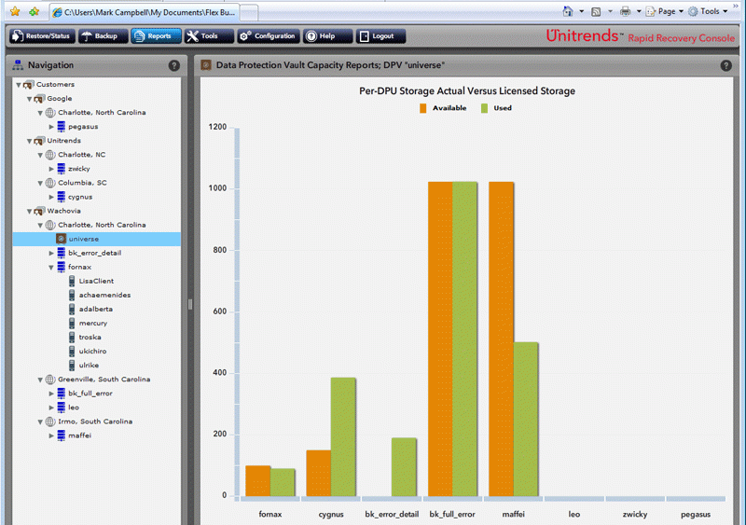Click the browser Home icon
This screenshot has height=525, width=746.
(568, 11)
